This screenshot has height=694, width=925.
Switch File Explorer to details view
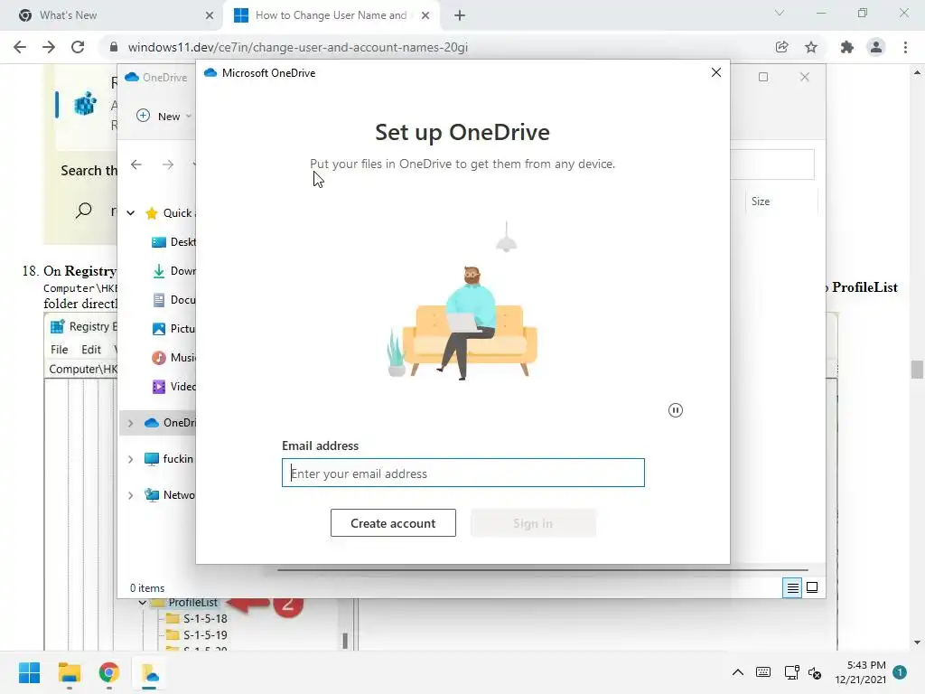[x=792, y=587]
